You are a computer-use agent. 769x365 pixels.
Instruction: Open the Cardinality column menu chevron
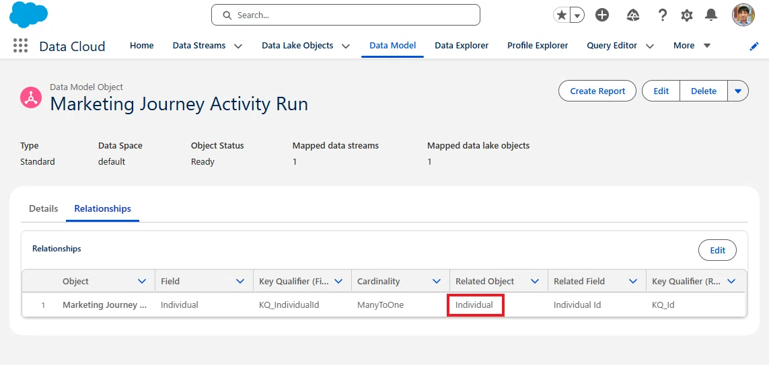[x=437, y=281]
